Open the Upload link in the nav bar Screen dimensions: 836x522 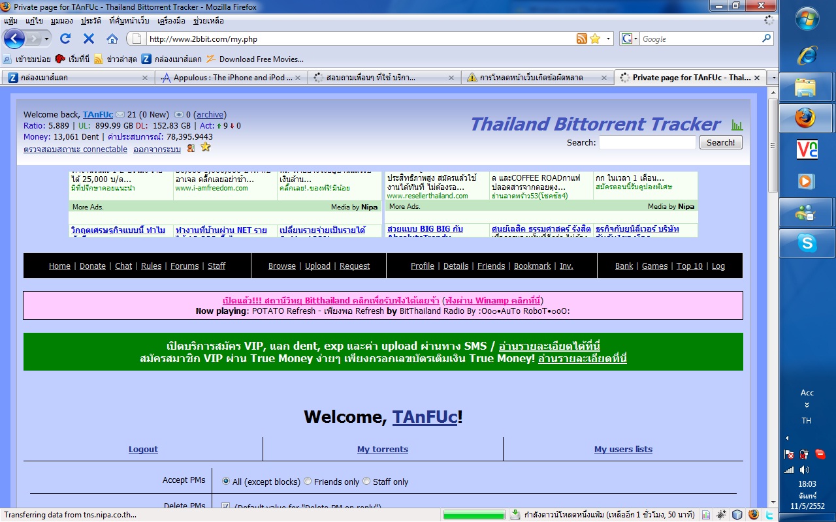[317, 266]
